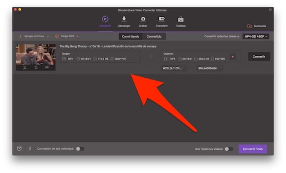Open the Convertir tab icon
Screen dimensions: 286x173
(105, 19)
